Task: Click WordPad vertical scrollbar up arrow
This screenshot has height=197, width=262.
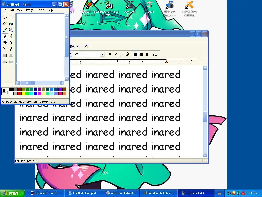Action: click(x=205, y=68)
